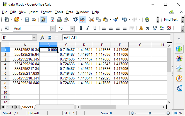This screenshot has width=185, height=116.
Task: Click the Find Text field
Action: click(171, 20)
